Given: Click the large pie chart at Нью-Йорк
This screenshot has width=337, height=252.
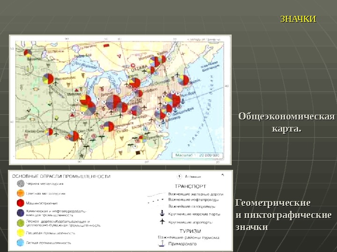Looking at the screenshot, I should click(x=173, y=100).
